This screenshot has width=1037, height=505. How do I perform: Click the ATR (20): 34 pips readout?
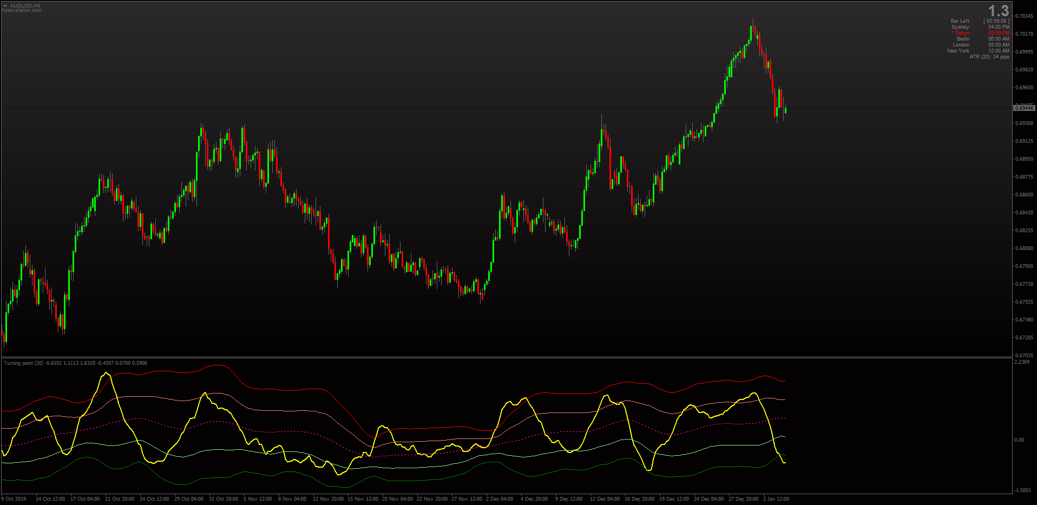click(989, 57)
